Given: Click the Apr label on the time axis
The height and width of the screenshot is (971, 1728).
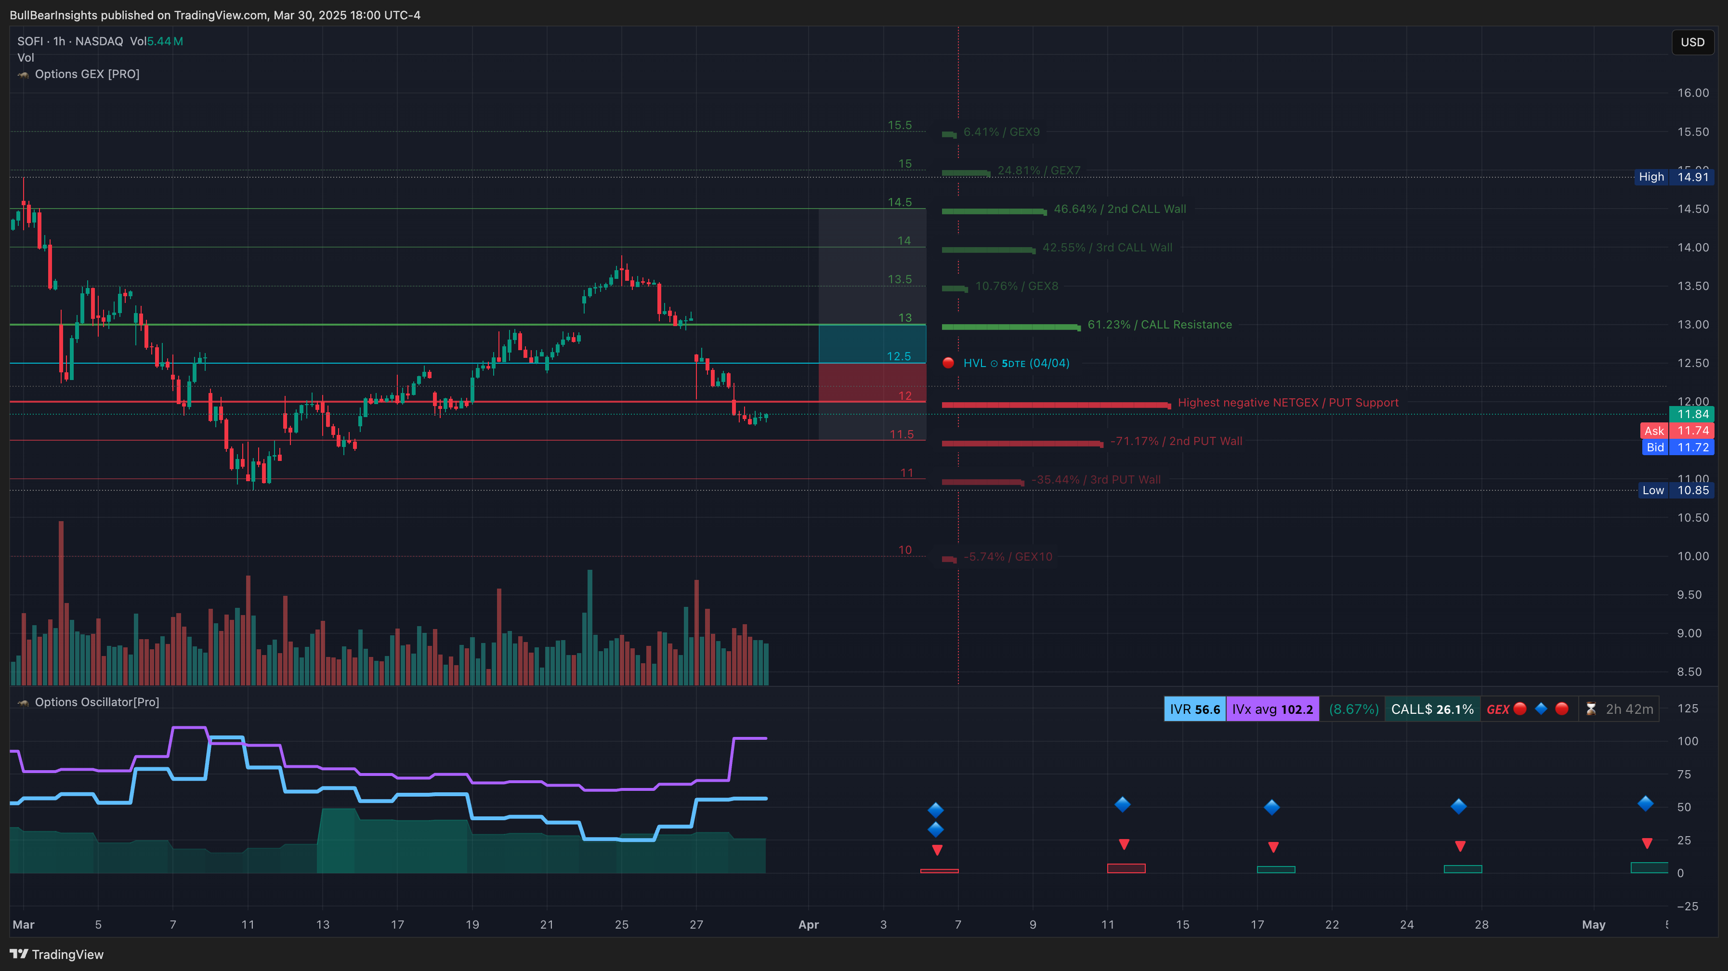Looking at the screenshot, I should pyautogui.click(x=808, y=925).
